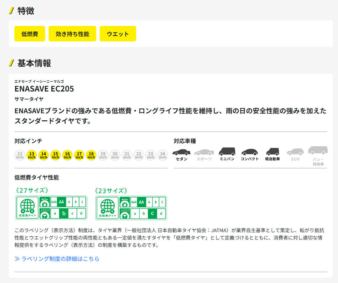Click the 23サイズ fuel-efficiency label image

tap(131, 208)
